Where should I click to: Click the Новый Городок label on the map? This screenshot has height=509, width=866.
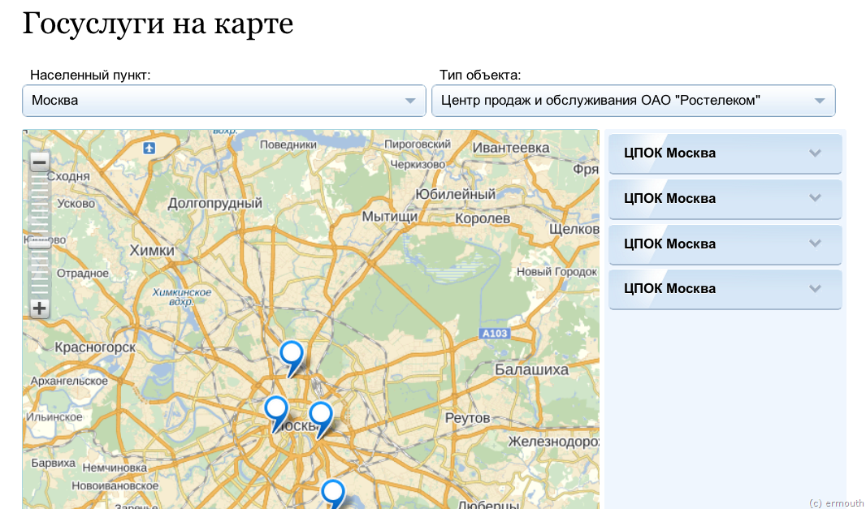(x=556, y=272)
